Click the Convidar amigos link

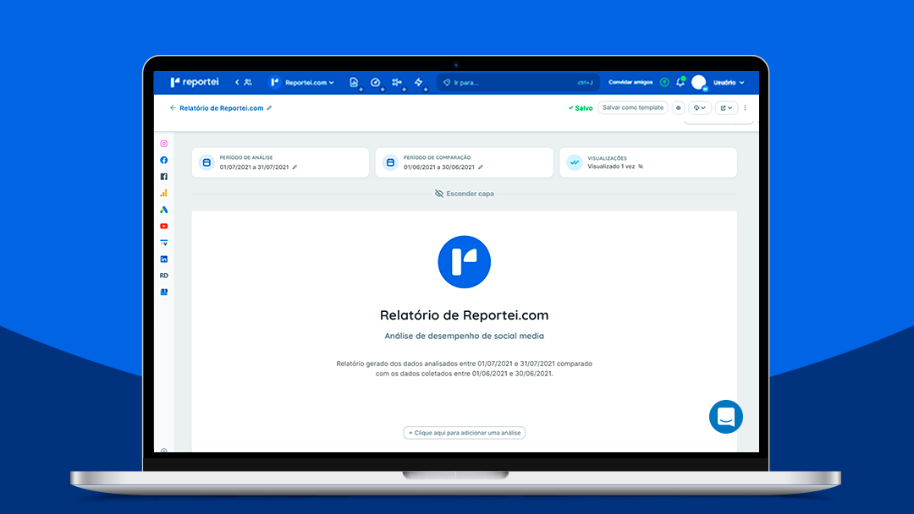(x=630, y=83)
